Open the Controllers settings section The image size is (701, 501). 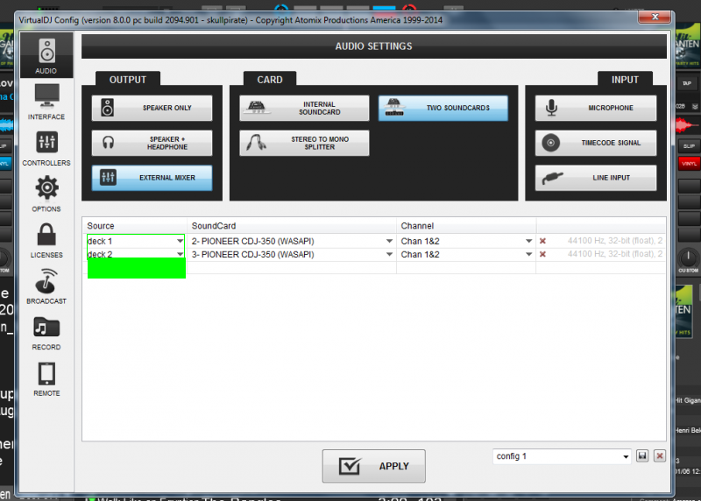pyautogui.click(x=46, y=148)
